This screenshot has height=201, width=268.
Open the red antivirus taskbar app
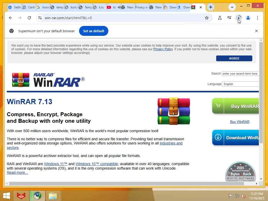pos(21,196)
